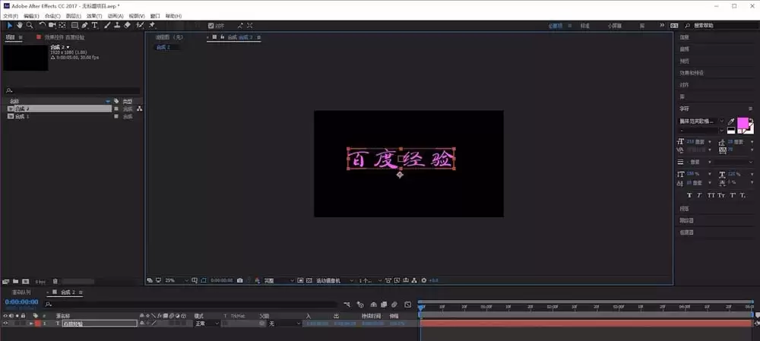Select the Pen tool

[x=85, y=25]
